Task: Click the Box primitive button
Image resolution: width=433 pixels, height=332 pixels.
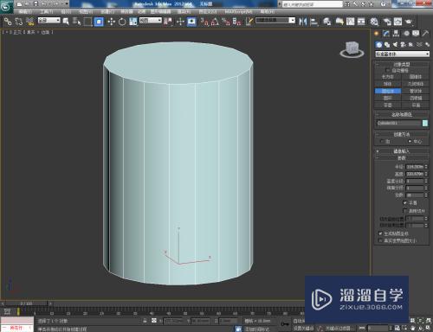Action: tap(388, 77)
